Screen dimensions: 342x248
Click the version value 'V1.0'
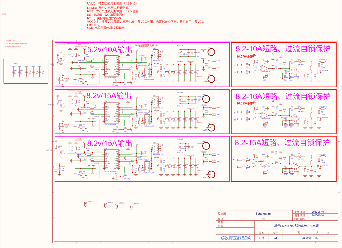(261, 238)
